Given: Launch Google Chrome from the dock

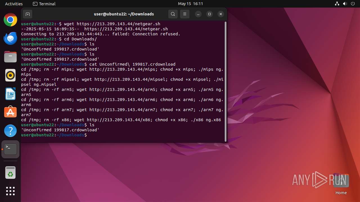Looking at the screenshot, I should pyautogui.click(x=10, y=20).
